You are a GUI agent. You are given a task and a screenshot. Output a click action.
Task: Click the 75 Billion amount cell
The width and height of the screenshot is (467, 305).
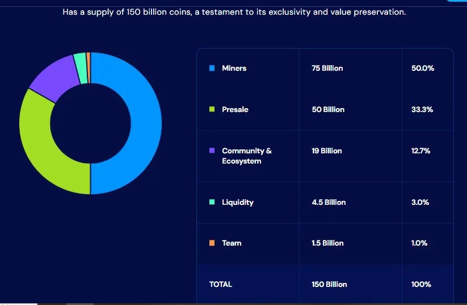[x=327, y=68]
